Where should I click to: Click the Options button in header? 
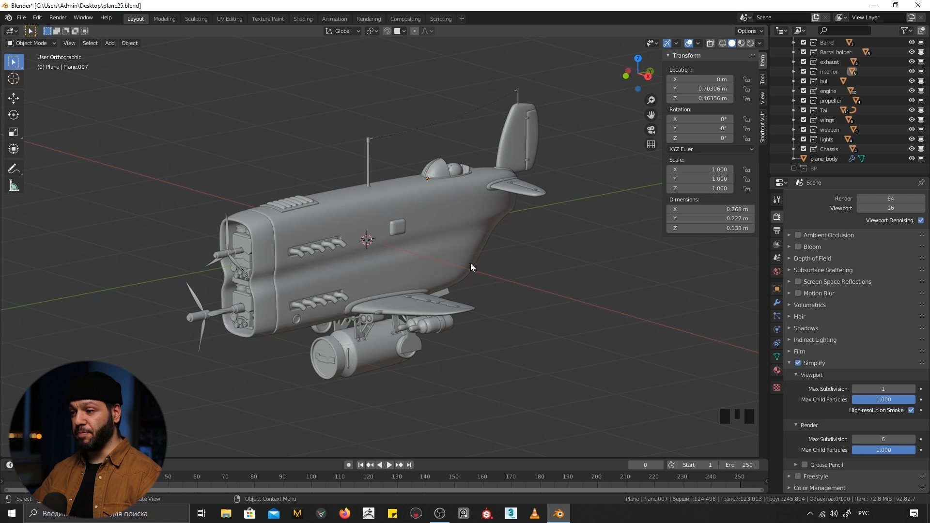(749, 31)
